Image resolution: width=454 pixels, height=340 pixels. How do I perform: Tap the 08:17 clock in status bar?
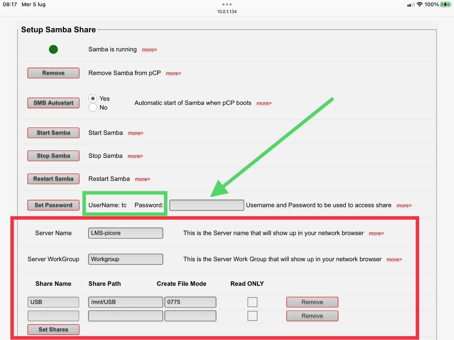click(x=10, y=5)
